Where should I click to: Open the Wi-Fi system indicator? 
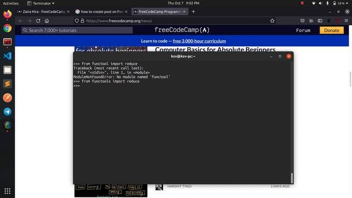click(313, 3)
